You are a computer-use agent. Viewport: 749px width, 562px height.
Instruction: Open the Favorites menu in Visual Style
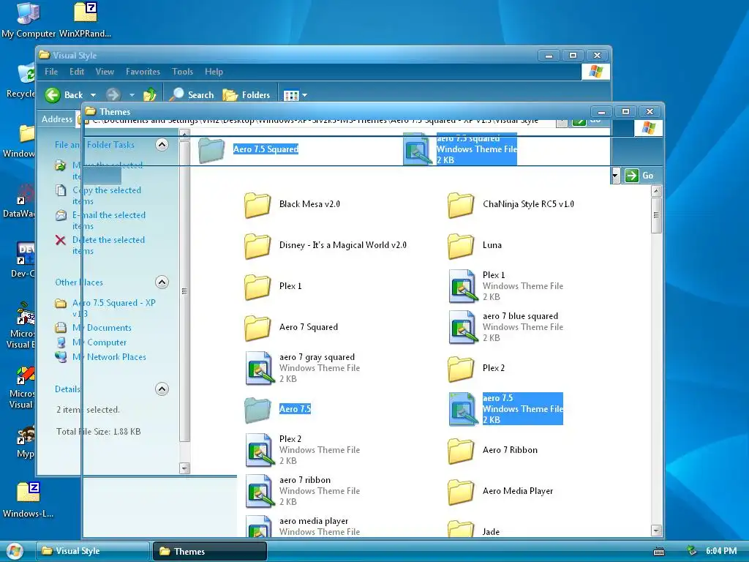pyautogui.click(x=143, y=72)
